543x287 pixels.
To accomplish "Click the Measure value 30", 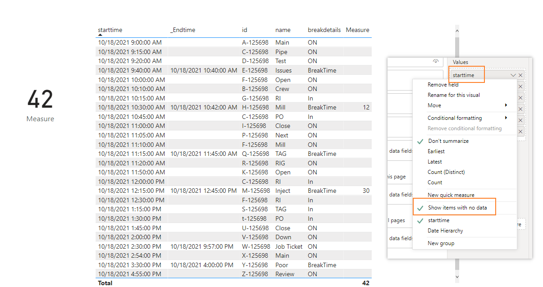I will click(366, 191).
